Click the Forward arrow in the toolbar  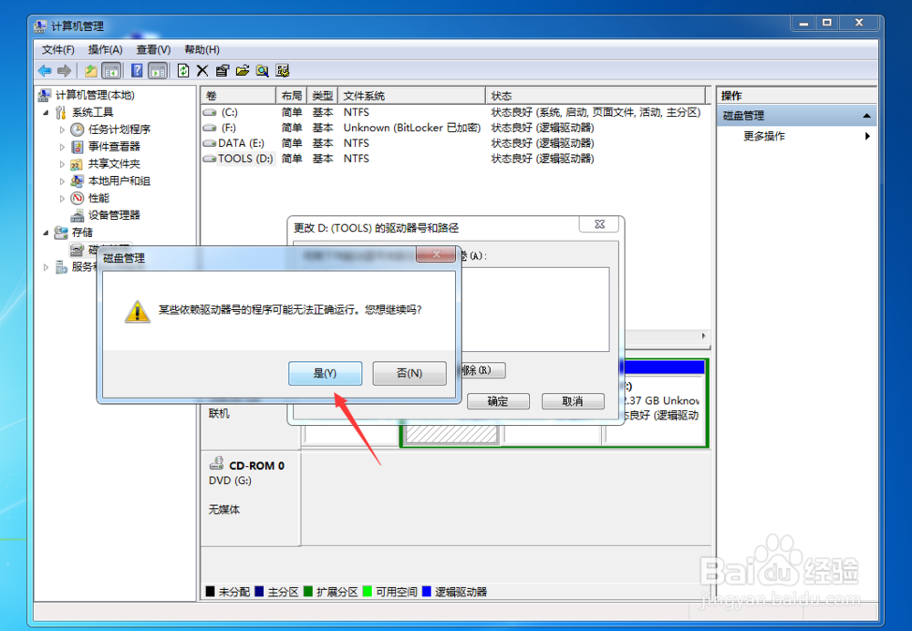[64, 71]
